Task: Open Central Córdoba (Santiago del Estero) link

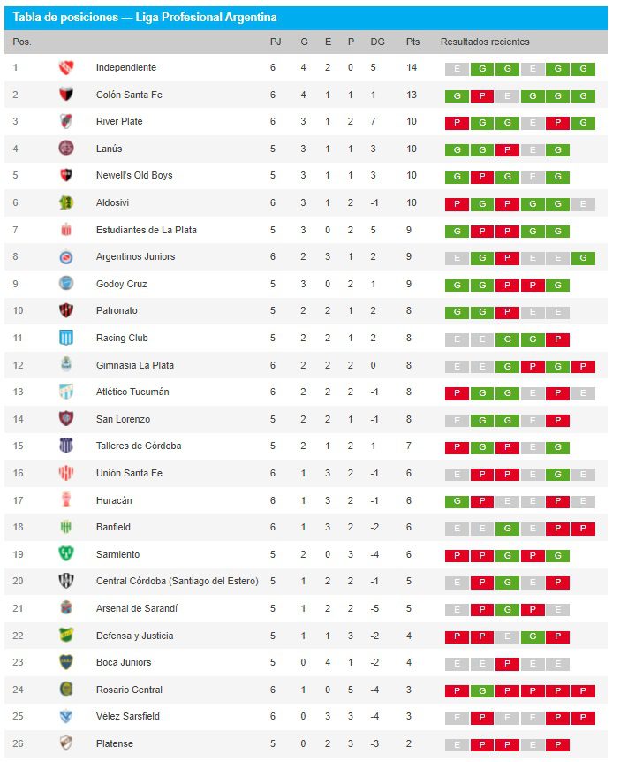Action: (x=177, y=581)
